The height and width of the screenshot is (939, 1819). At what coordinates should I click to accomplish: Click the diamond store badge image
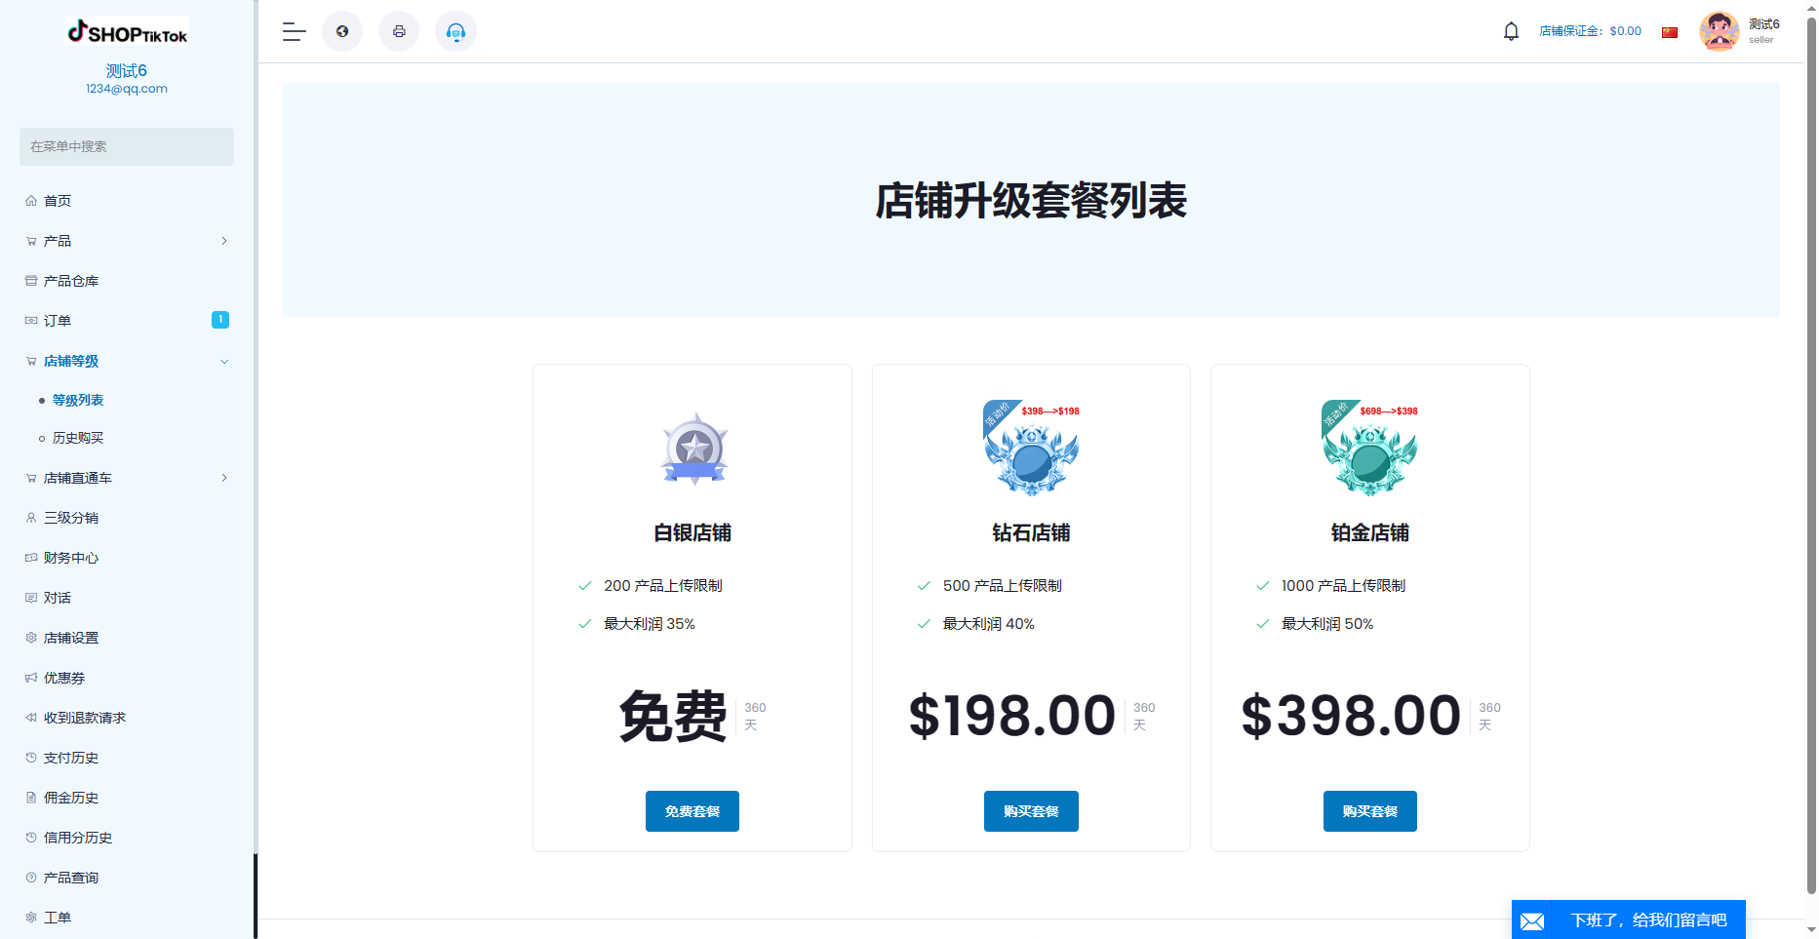click(1031, 449)
